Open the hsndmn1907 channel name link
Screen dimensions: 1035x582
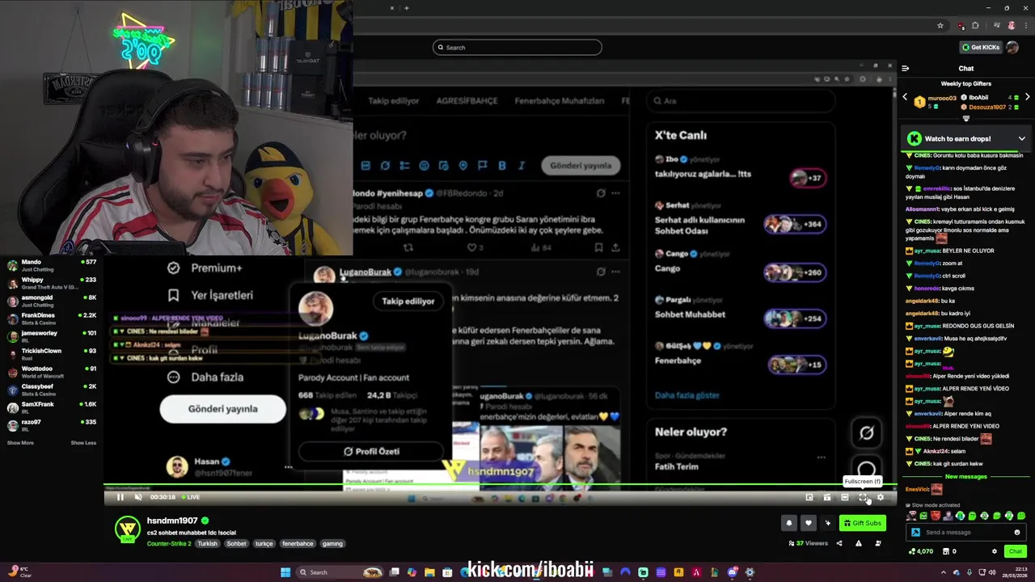pyautogui.click(x=172, y=521)
